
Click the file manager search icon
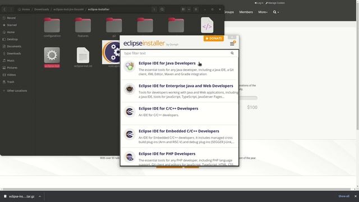[162, 10]
